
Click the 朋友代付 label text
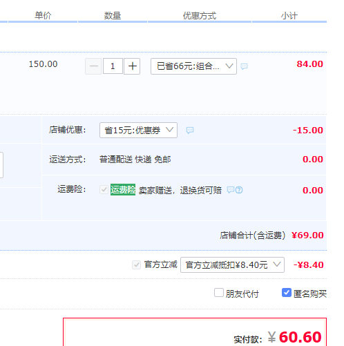coord(242,294)
